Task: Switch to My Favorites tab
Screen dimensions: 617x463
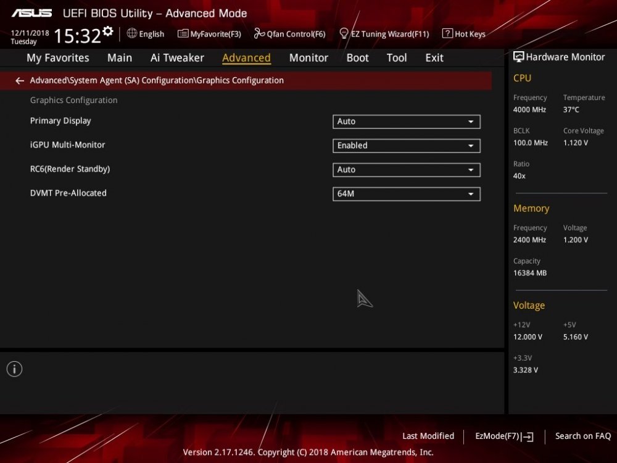Action: pyautogui.click(x=58, y=58)
